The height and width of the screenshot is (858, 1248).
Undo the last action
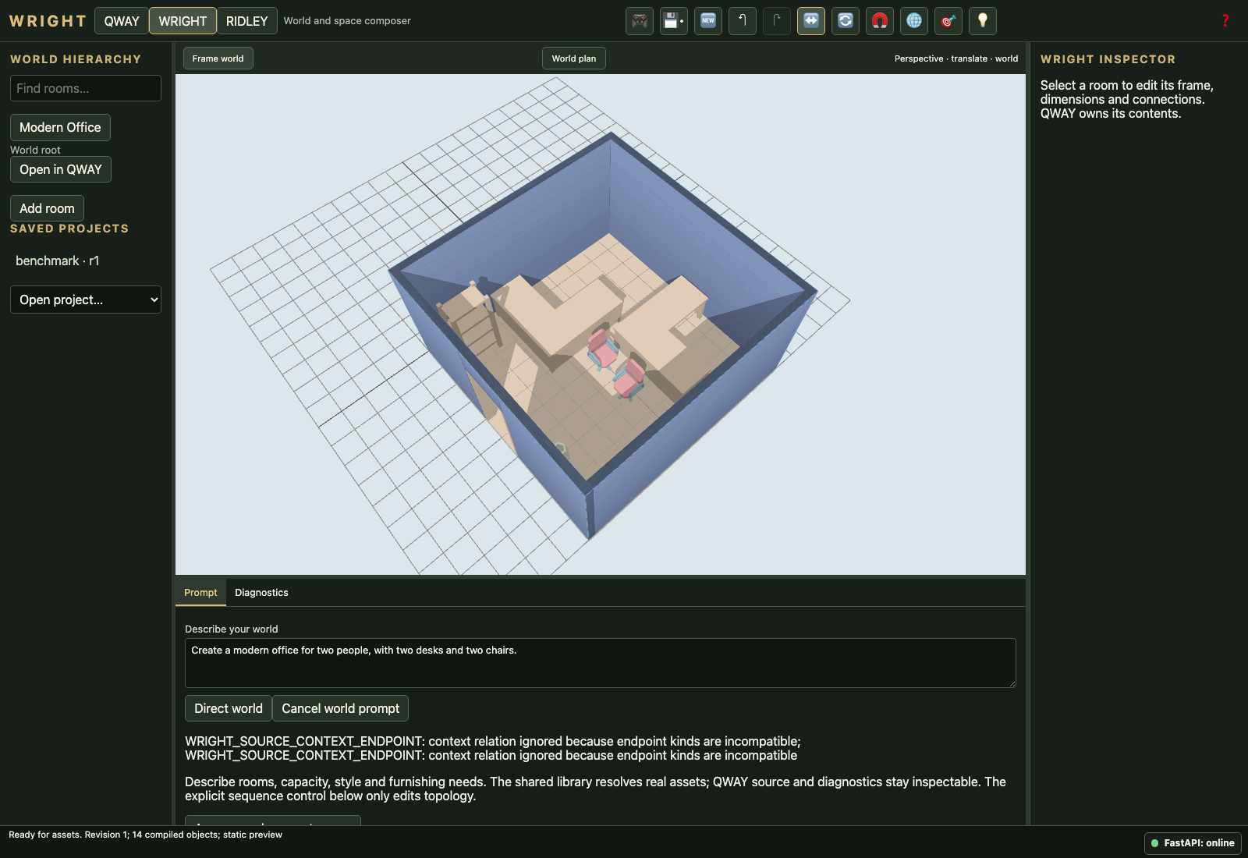coord(743,21)
